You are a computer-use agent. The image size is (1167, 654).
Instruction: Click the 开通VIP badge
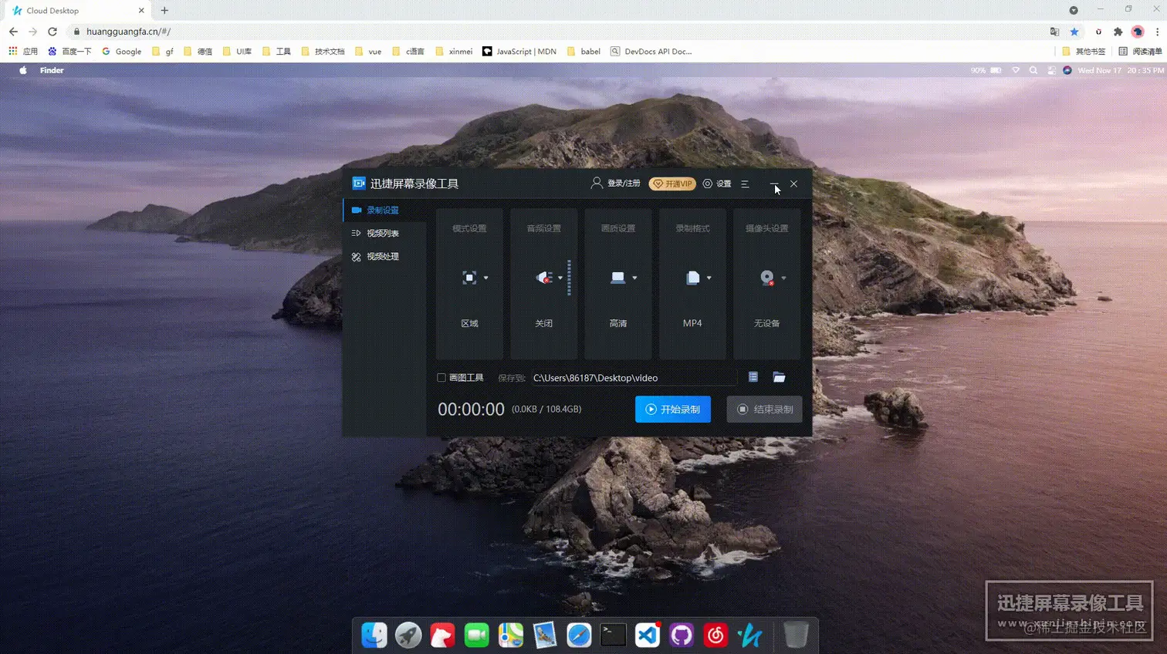coord(672,184)
